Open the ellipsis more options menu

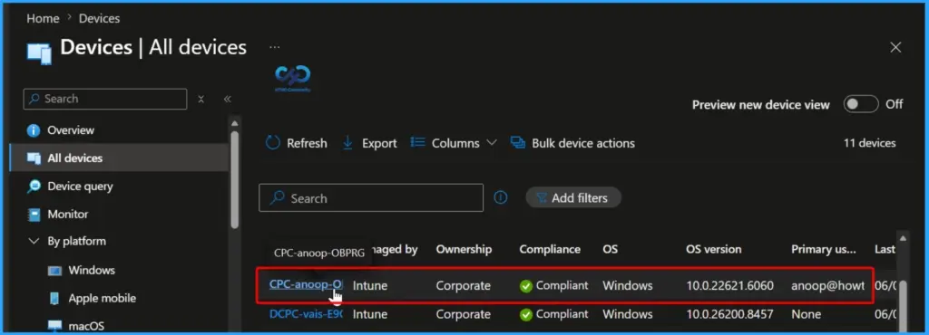click(274, 47)
